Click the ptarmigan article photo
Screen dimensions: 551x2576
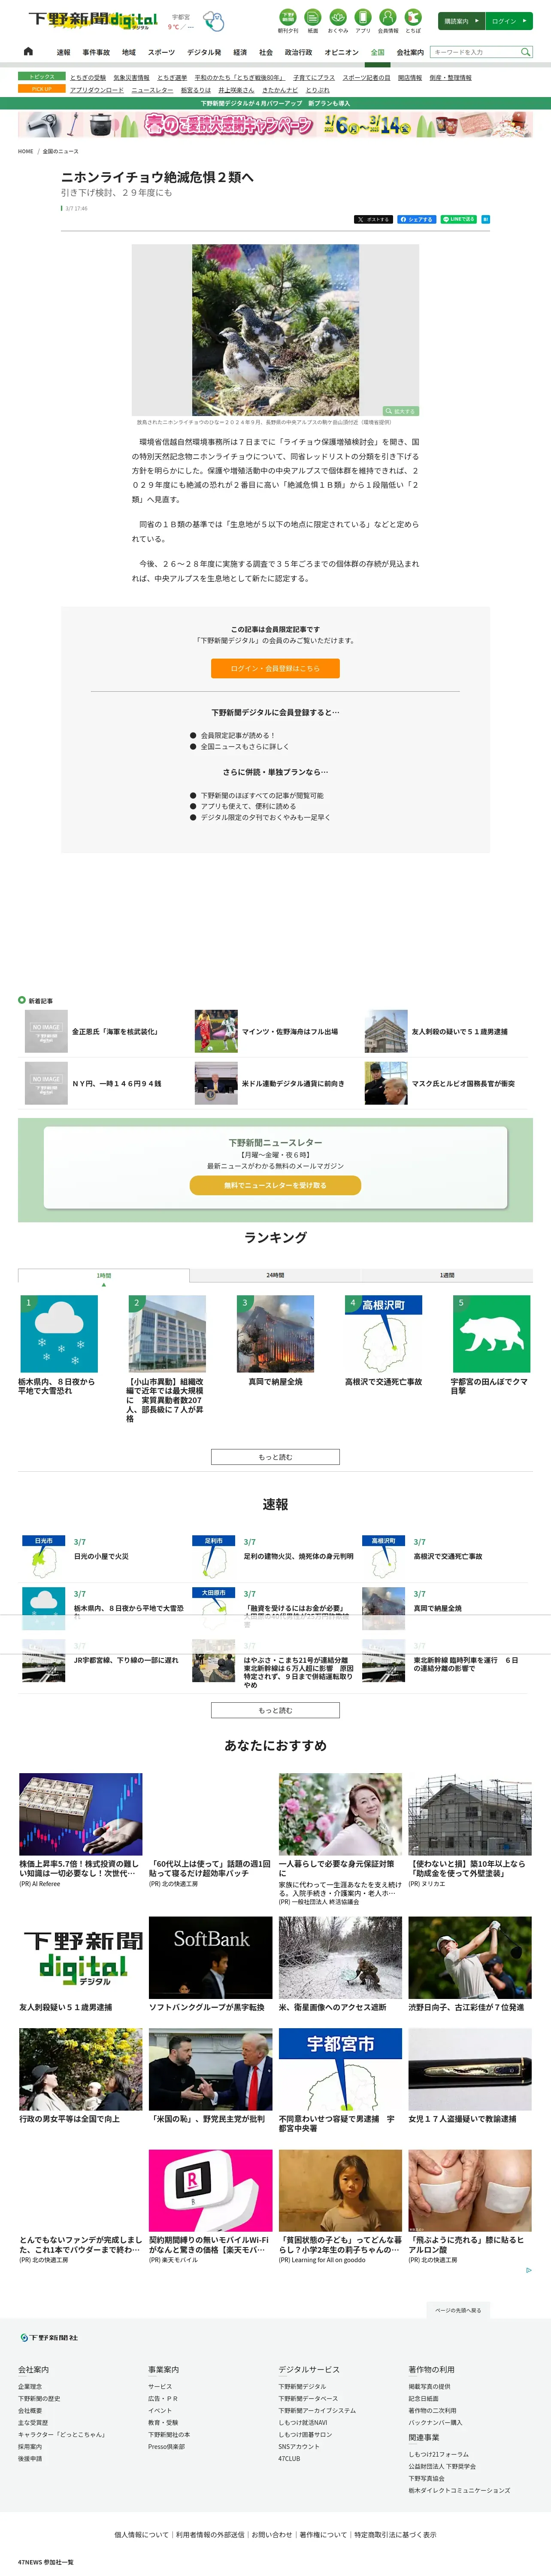275,330
